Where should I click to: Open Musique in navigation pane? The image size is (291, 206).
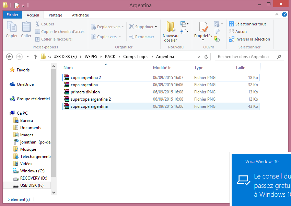pyautogui.click(x=25, y=149)
